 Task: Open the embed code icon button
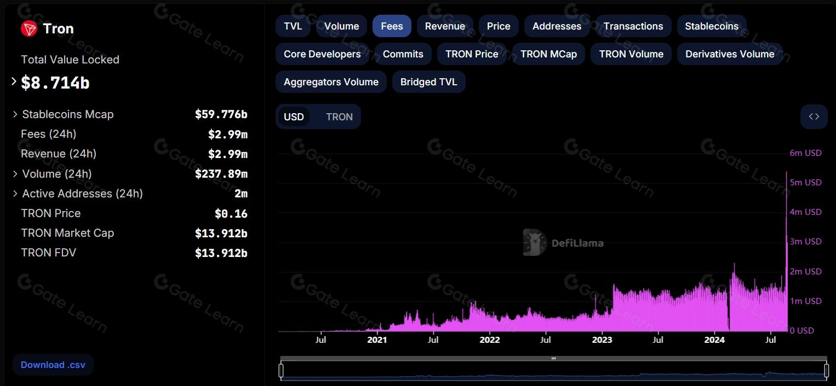point(814,116)
